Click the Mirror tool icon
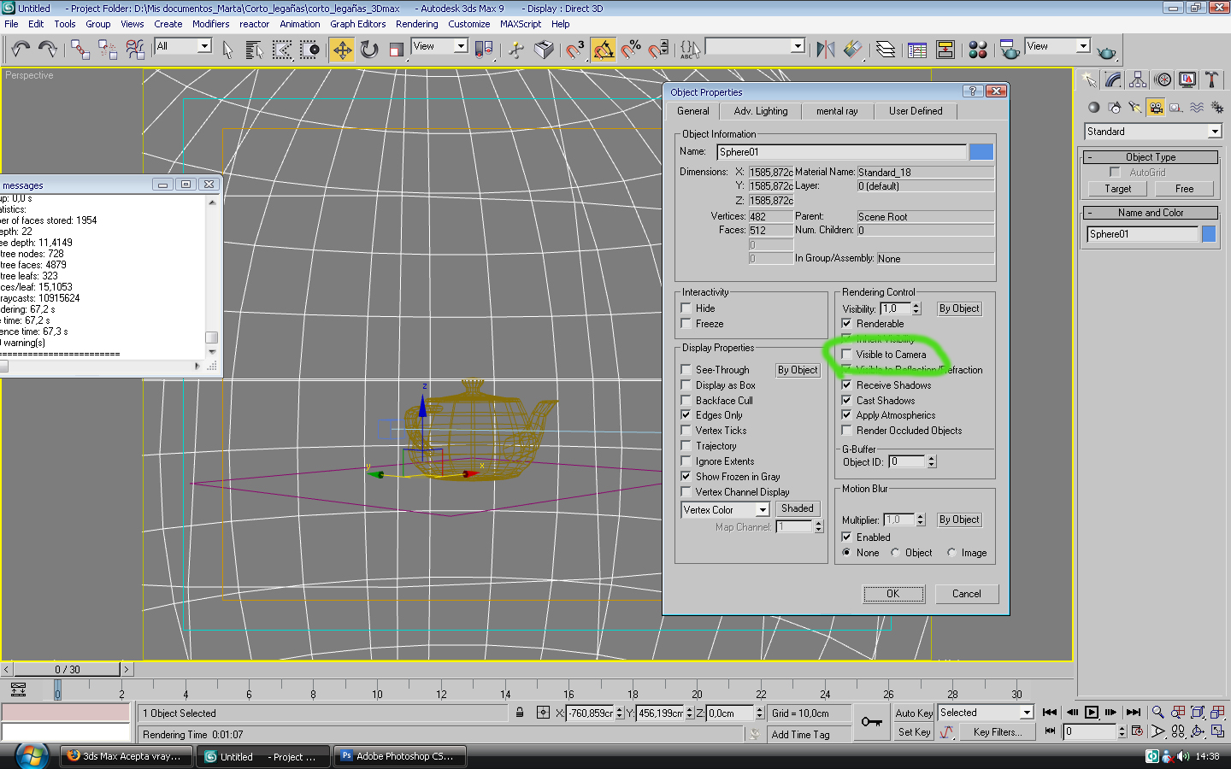This screenshot has width=1231, height=769. pos(825,50)
